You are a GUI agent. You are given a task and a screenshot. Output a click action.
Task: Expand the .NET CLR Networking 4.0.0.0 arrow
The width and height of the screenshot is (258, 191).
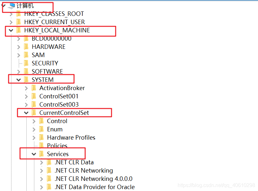[41, 179]
